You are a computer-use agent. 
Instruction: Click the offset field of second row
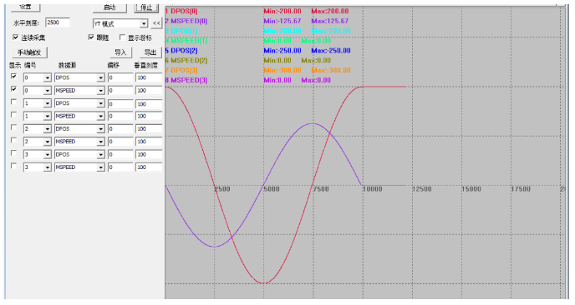[x=120, y=91]
